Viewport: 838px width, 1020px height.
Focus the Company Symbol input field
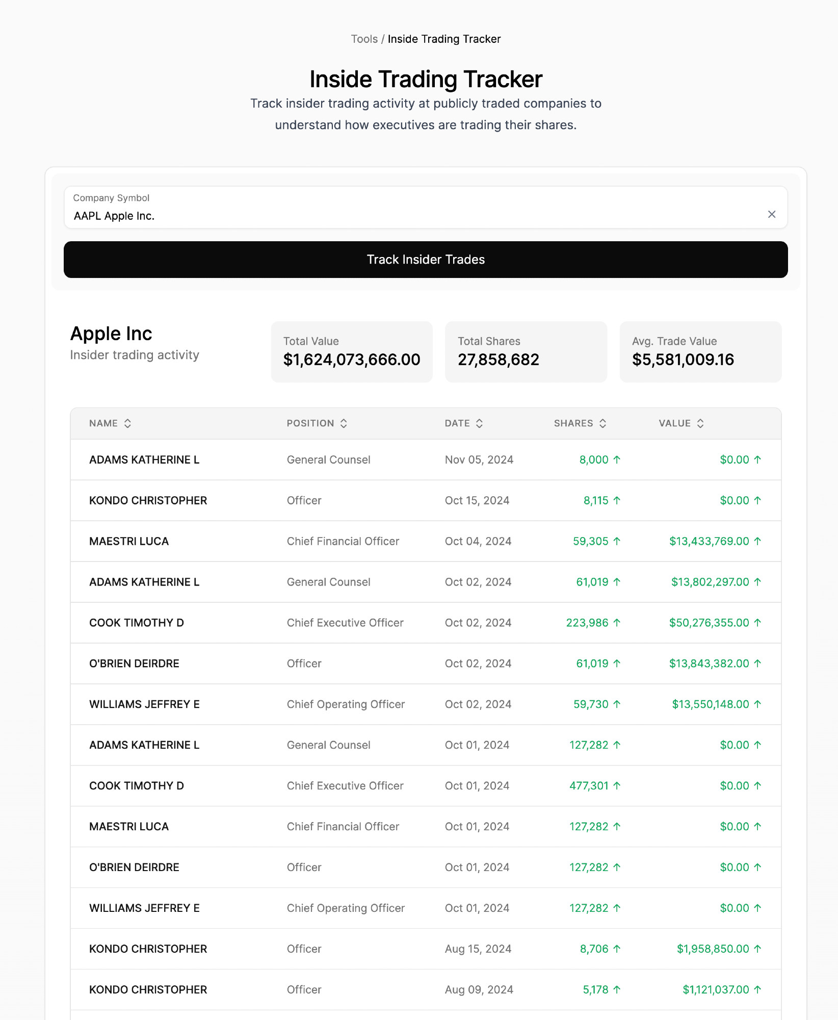[x=426, y=208]
